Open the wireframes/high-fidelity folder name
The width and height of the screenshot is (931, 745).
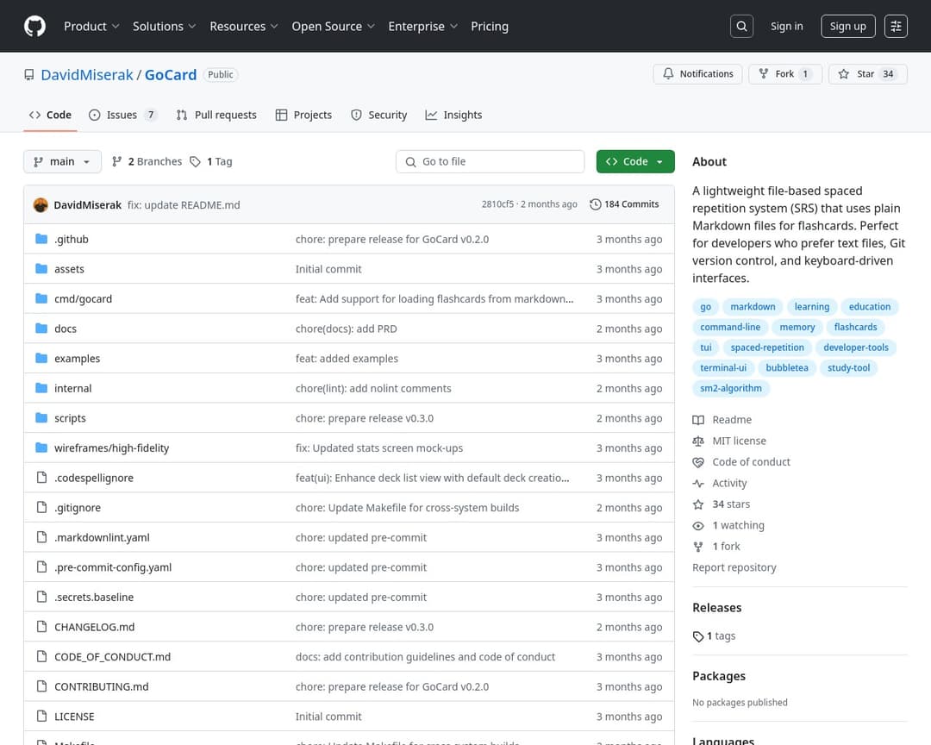(111, 448)
